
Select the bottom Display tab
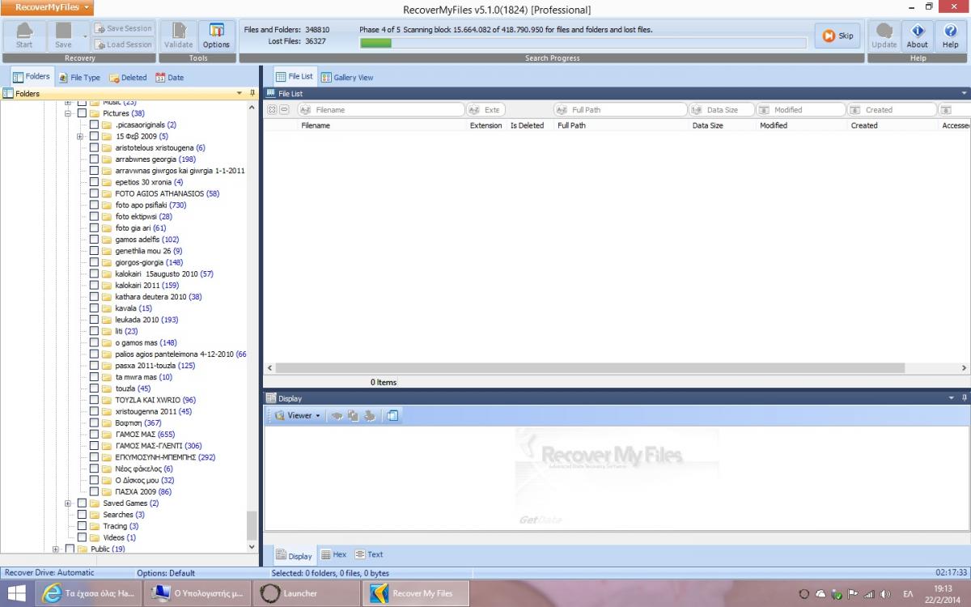pos(294,556)
